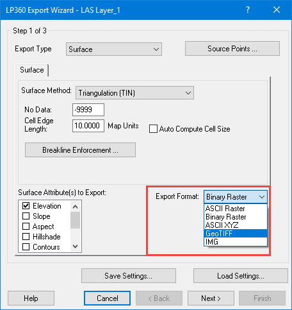The width and height of the screenshot is (292, 310).
Task: Click the attribute list scrollbar thumb
Action: (x=75, y=220)
